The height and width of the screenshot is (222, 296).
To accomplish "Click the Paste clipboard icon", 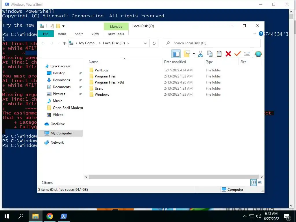I will coord(219,54).
